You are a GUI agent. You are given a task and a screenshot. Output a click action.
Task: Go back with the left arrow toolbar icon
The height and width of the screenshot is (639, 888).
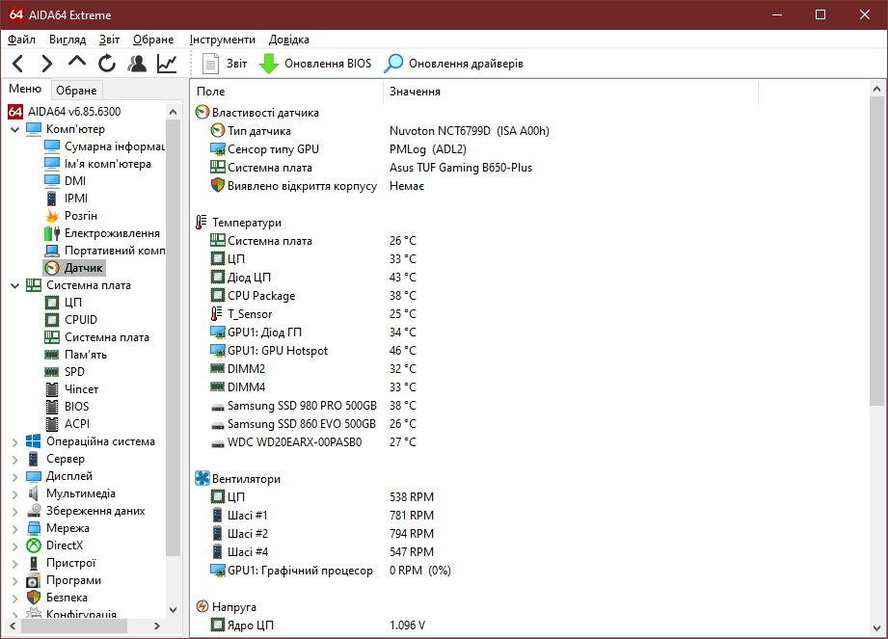pos(18,64)
